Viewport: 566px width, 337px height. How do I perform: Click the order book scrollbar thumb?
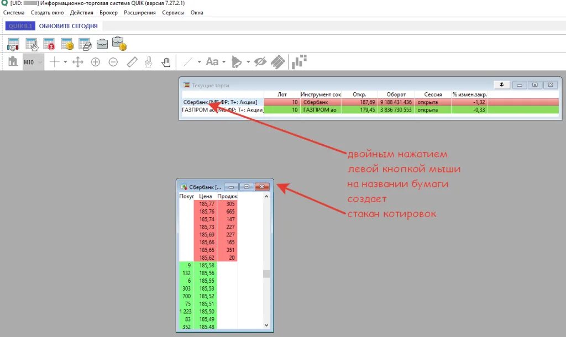tap(266, 274)
